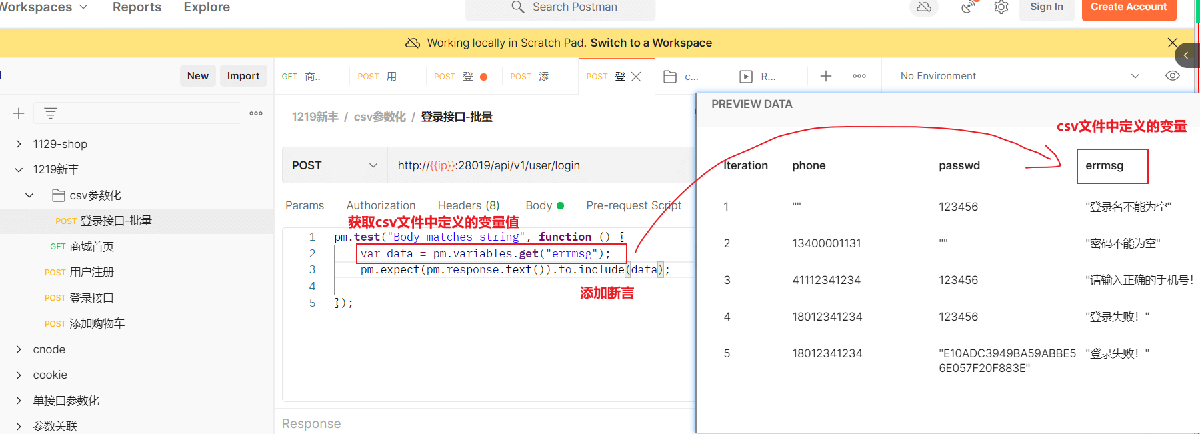Click the csv参数化 breadcrumb link
Viewport: 1200px width, 434px height.
pyautogui.click(x=380, y=117)
